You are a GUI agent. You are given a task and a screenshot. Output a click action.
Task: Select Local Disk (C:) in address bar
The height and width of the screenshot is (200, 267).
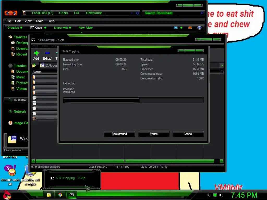point(43,13)
